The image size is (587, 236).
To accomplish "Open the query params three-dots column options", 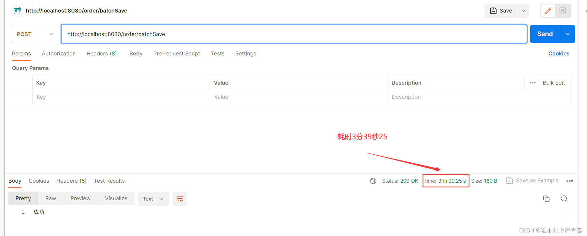I will (533, 83).
